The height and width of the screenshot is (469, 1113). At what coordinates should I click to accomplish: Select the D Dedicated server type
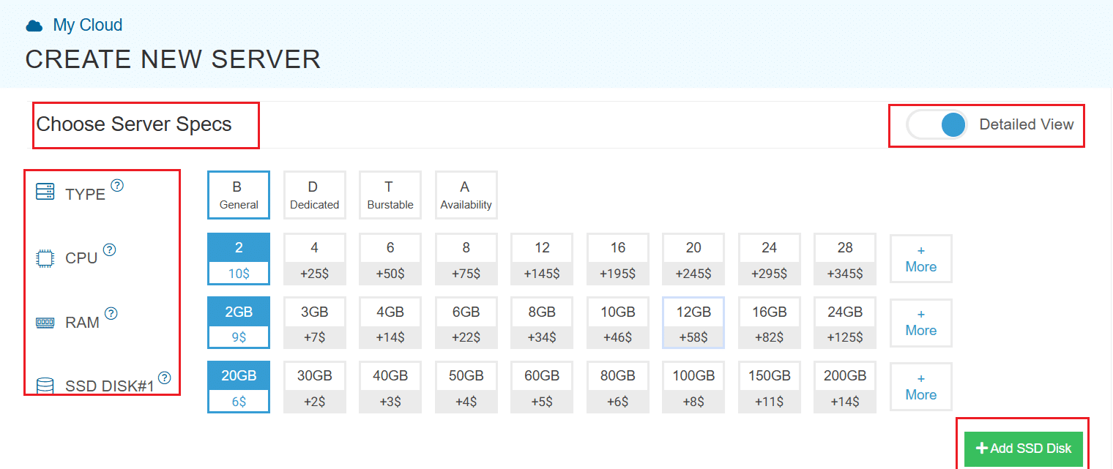[314, 195]
